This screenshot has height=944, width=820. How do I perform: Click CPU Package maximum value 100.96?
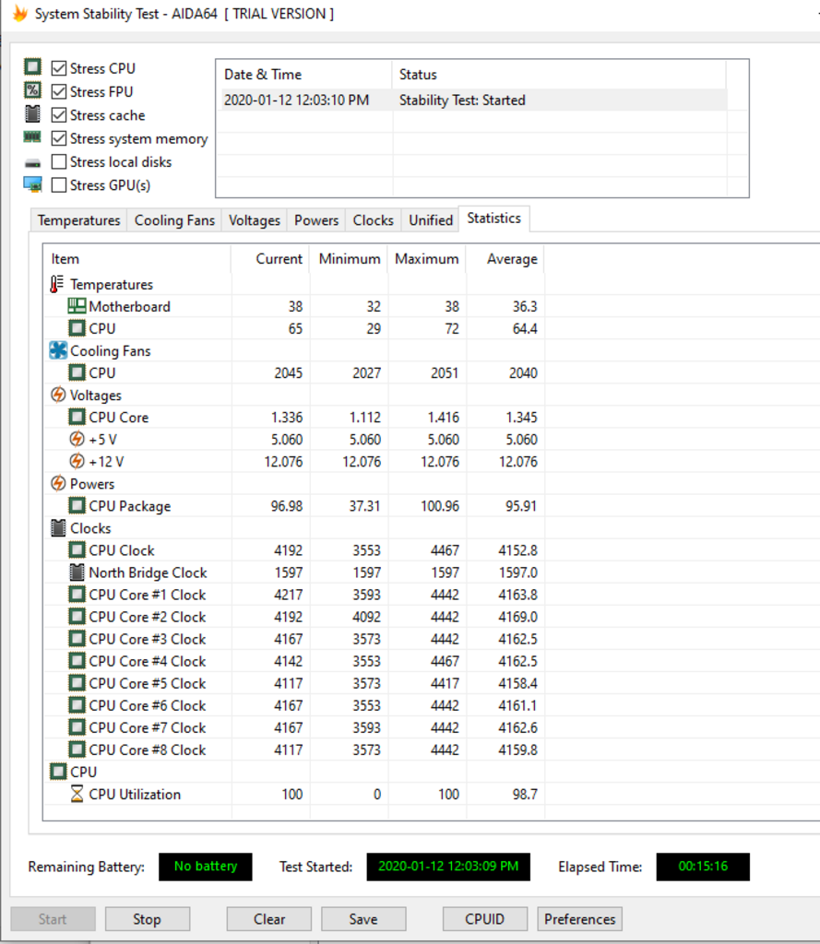pyautogui.click(x=440, y=506)
